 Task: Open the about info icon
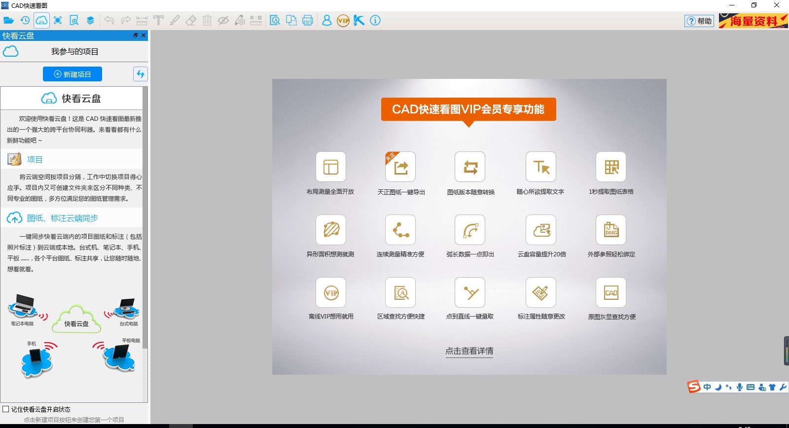coord(375,21)
